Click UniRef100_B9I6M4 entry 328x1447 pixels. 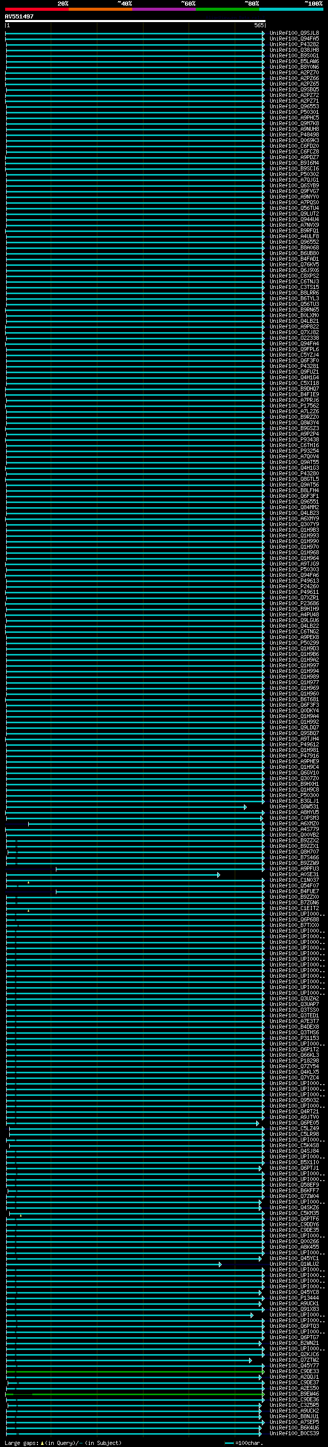[294, 163]
